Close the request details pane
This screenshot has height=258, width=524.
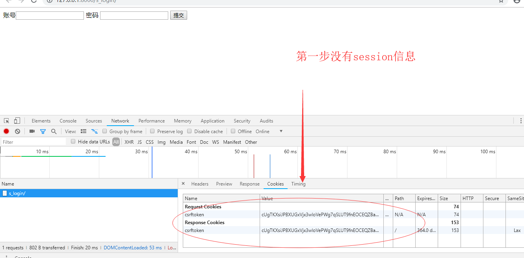[183, 184]
